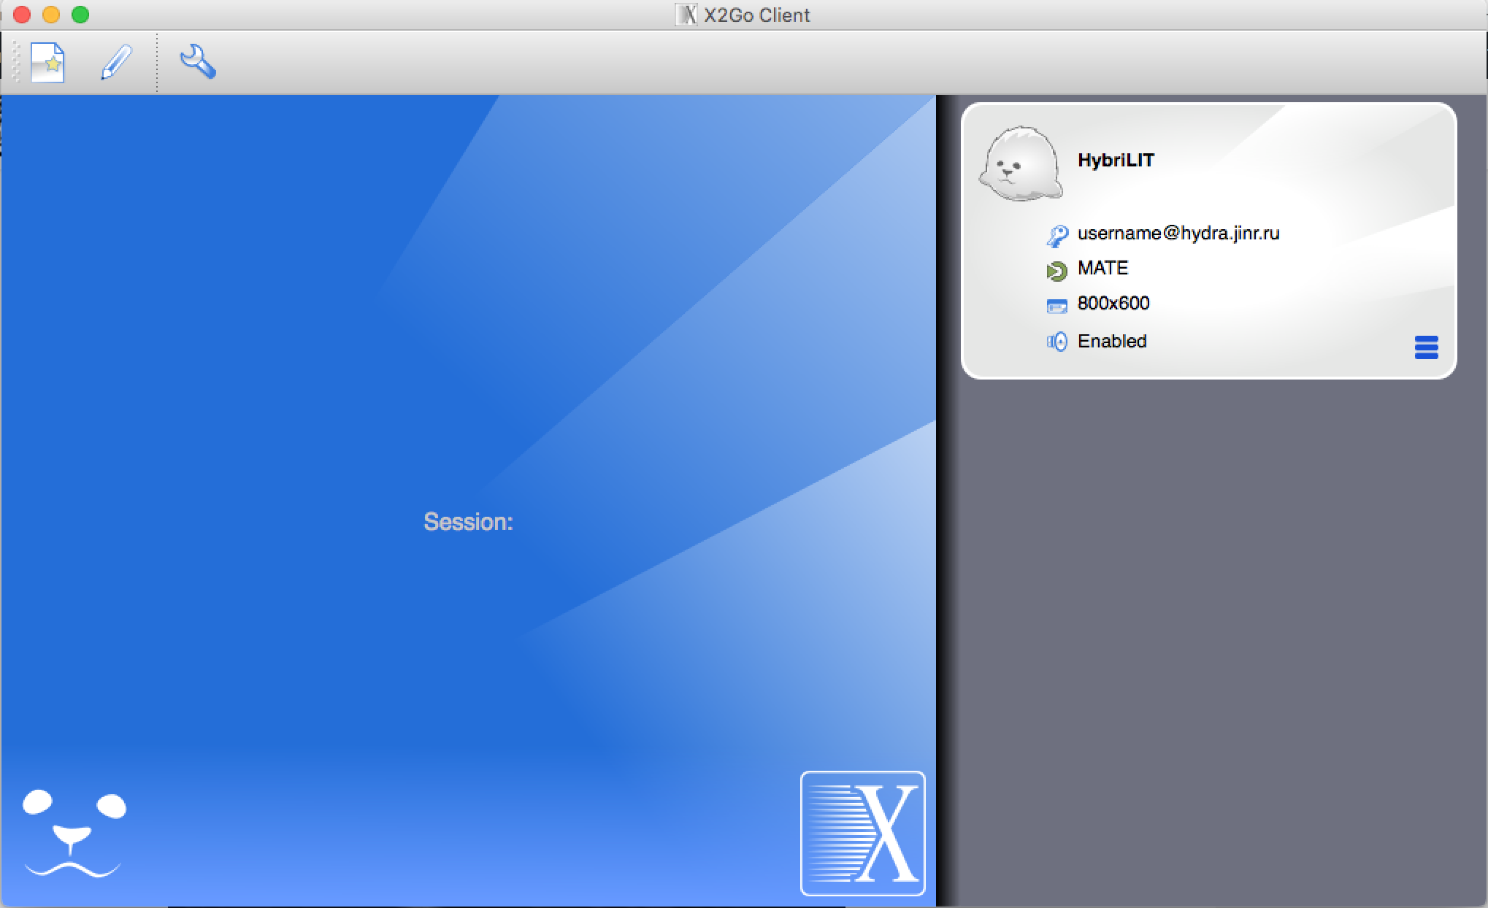Change the MATE session type
The image size is (1488, 908).
click(x=1102, y=268)
